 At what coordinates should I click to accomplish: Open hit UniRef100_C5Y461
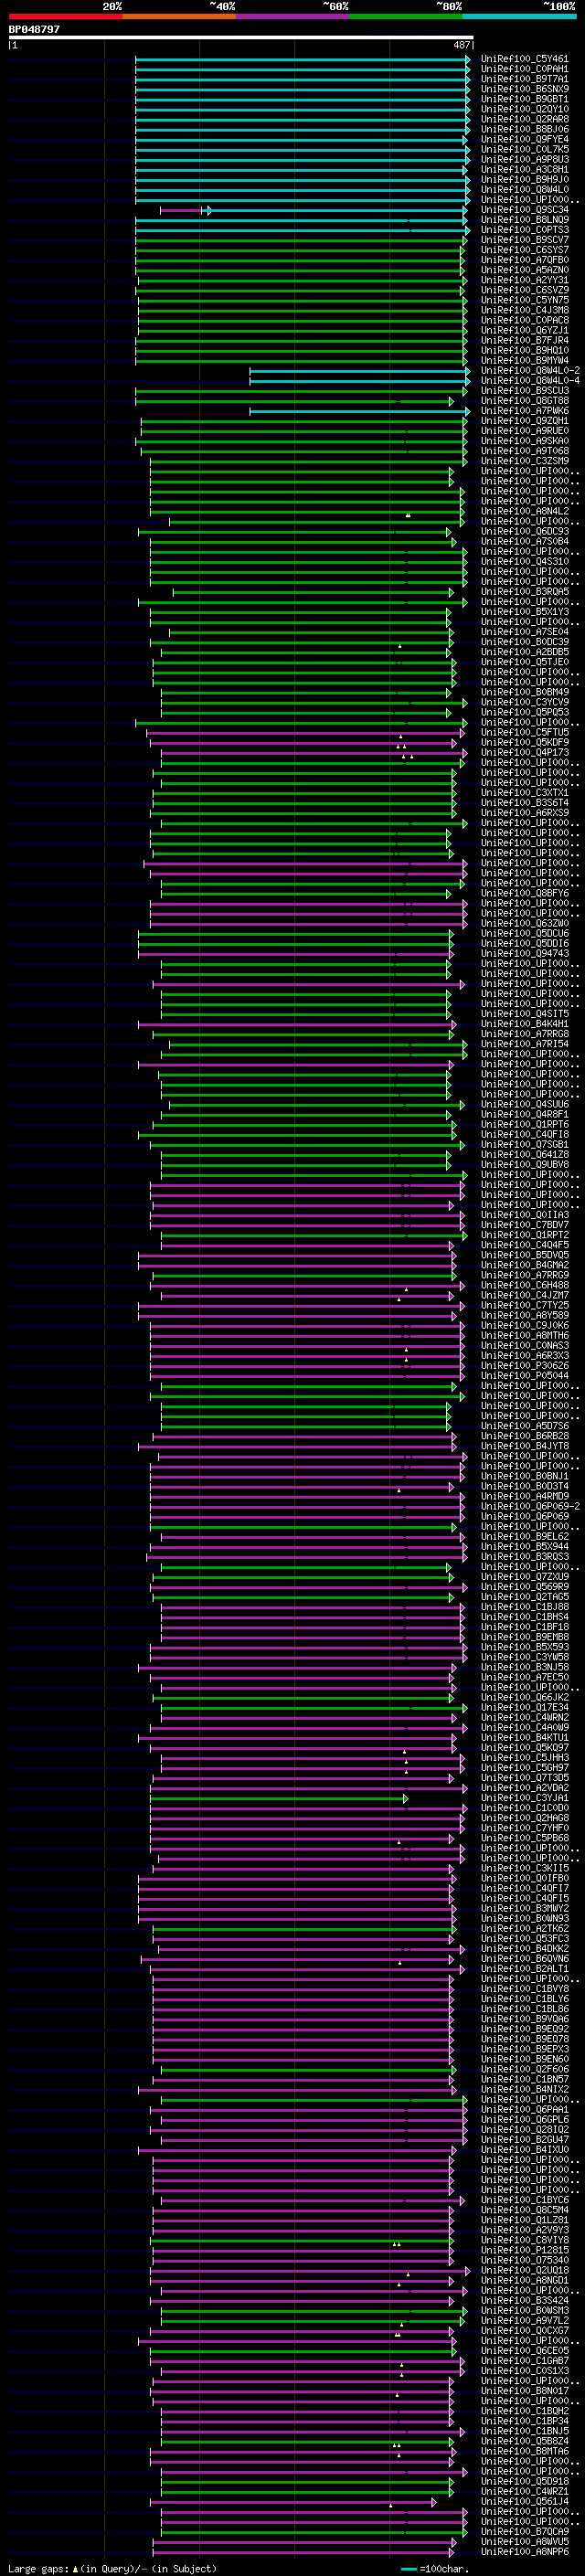pos(525,59)
